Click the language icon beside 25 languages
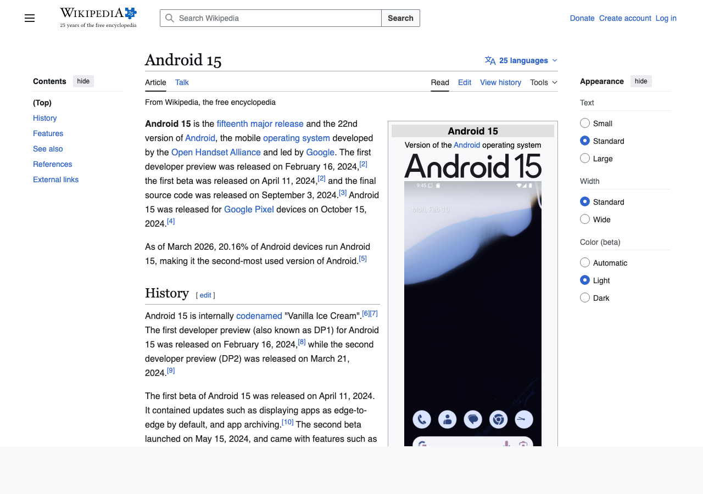This screenshot has width=703, height=494. [x=489, y=60]
